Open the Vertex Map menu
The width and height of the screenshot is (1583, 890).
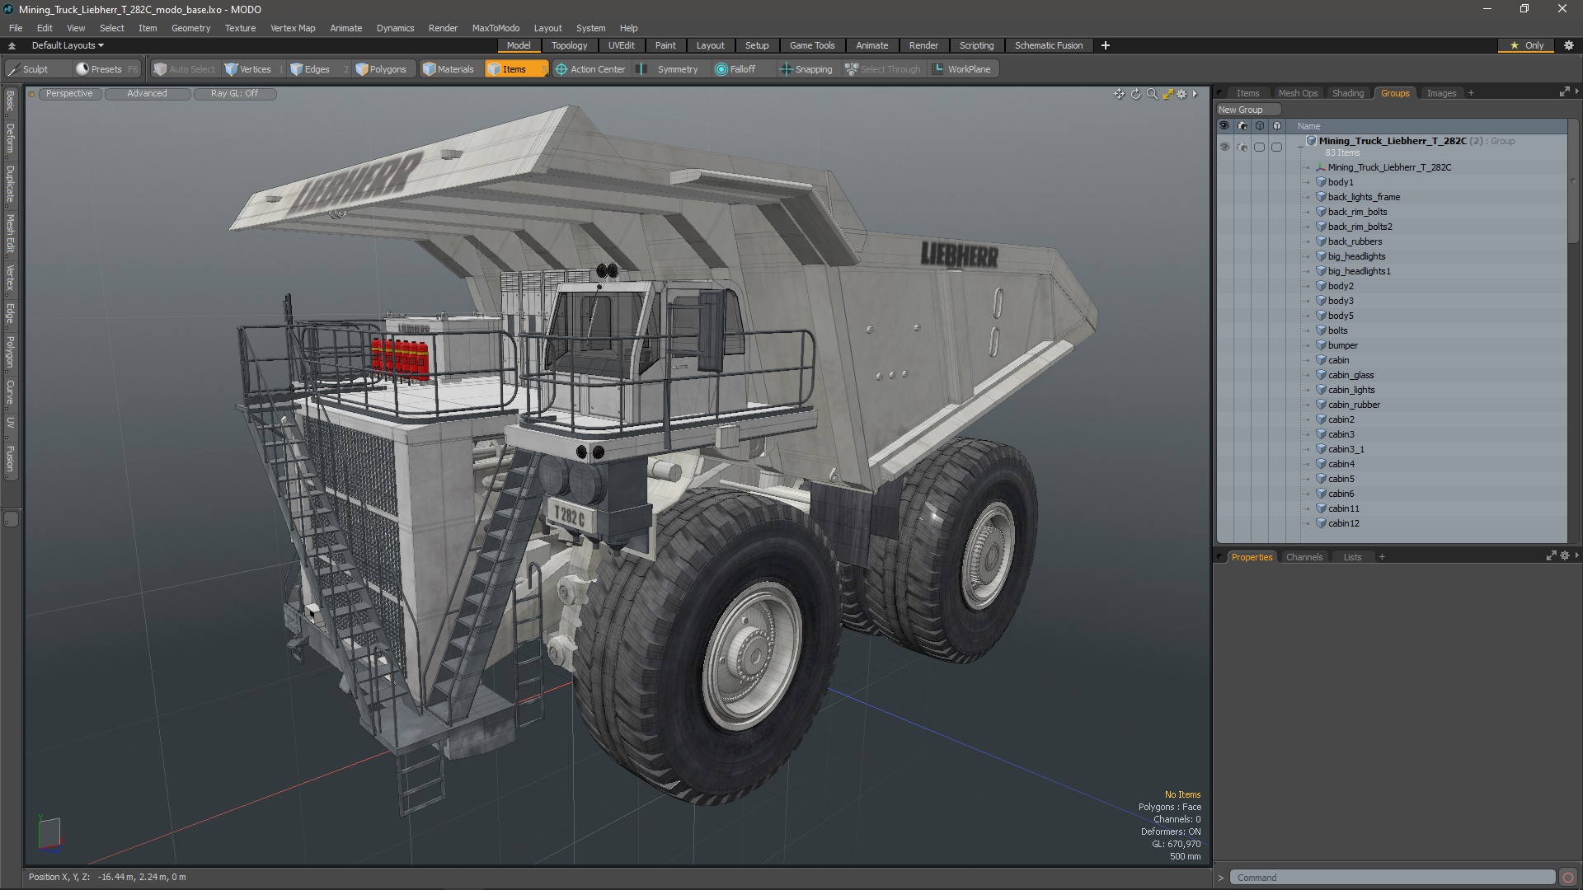pos(293,28)
